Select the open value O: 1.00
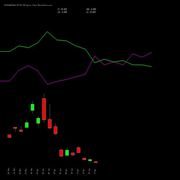 (x=62, y=12)
